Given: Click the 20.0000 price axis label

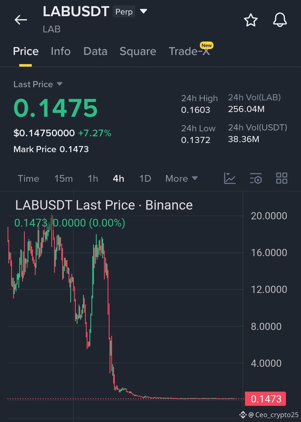Looking at the screenshot, I should coord(269,216).
